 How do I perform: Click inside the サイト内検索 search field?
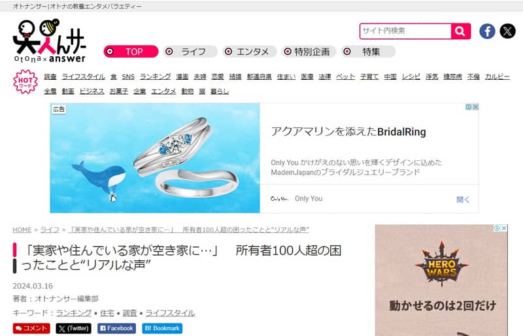point(405,31)
